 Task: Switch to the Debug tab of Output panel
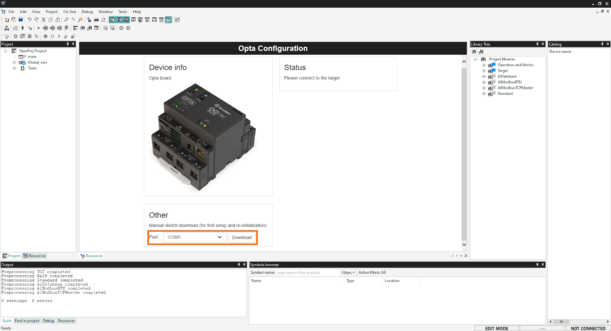(48, 321)
